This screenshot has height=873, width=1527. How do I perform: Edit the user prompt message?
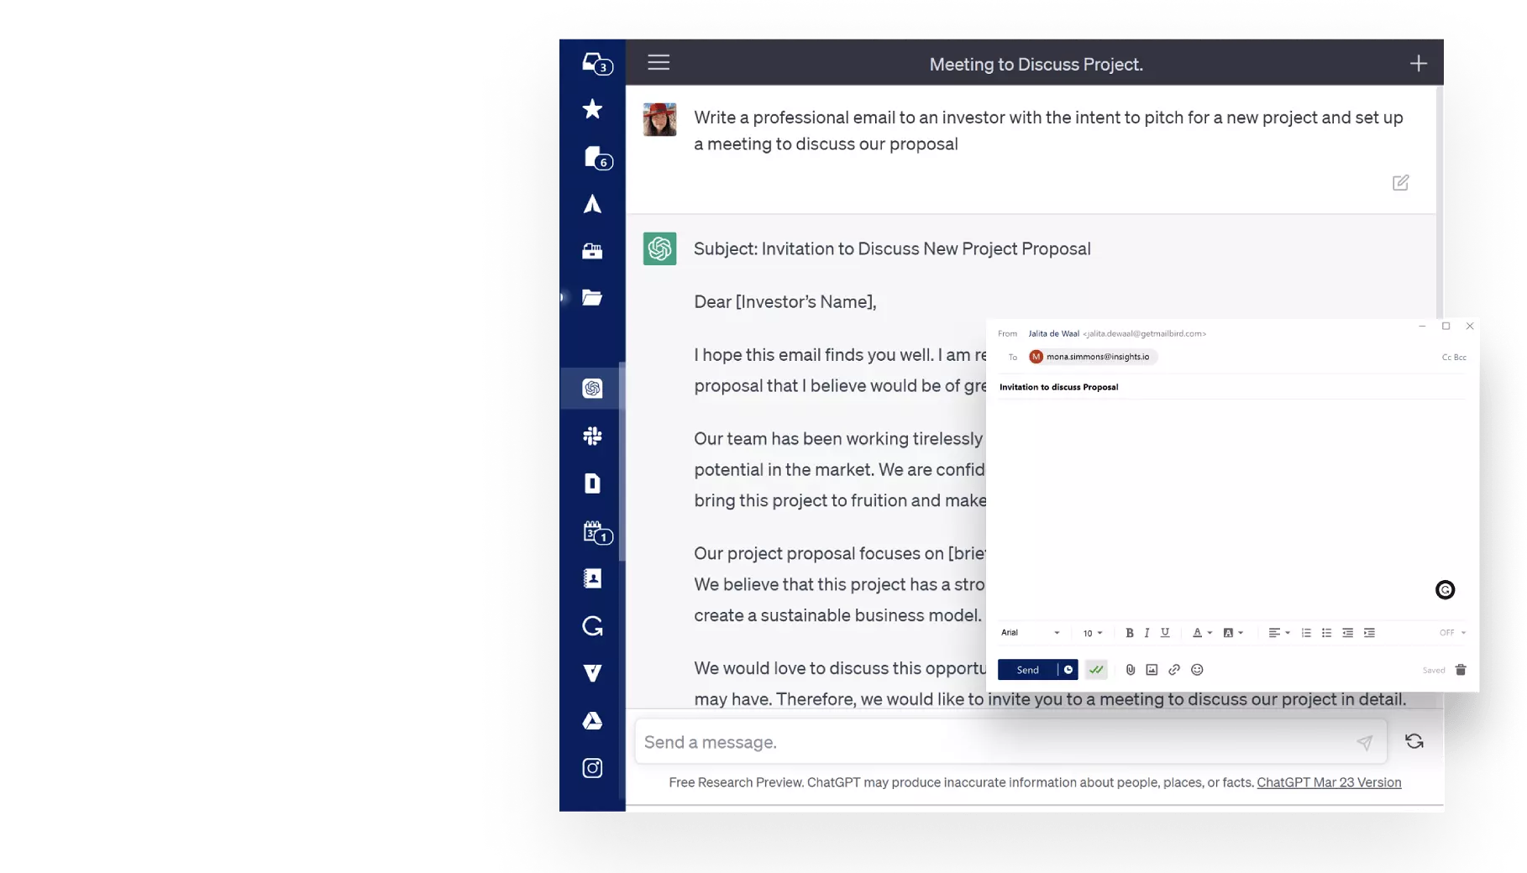[1400, 182]
